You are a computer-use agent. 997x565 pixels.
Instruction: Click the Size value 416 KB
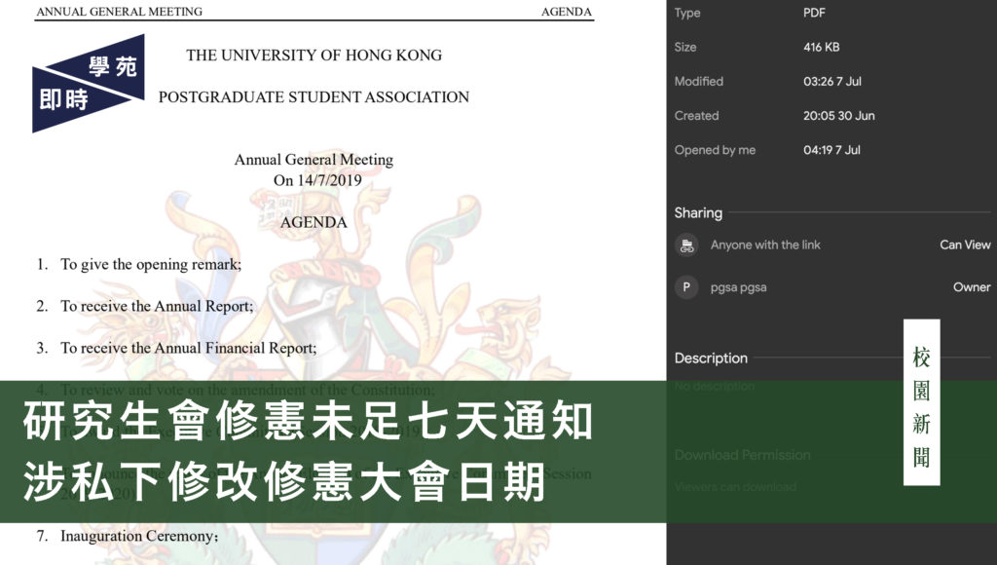click(x=821, y=47)
